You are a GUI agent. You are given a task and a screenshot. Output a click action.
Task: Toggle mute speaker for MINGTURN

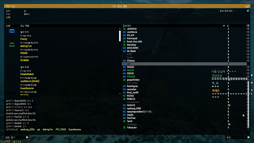(x=248, y=48)
